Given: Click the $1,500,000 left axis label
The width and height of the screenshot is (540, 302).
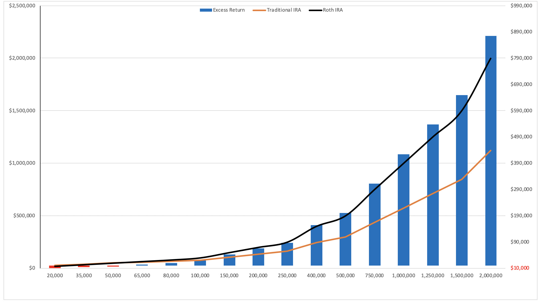Looking at the screenshot, I should [x=22, y=111].
